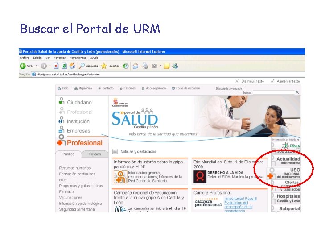Open Favoritos link in portal bar
The width and height of the screenshot is (321, 241).
[128, 88]
